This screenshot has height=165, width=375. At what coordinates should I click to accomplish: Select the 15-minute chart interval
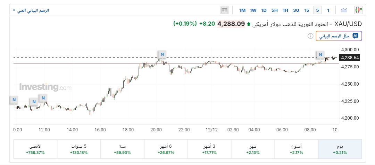pos(307,10)
